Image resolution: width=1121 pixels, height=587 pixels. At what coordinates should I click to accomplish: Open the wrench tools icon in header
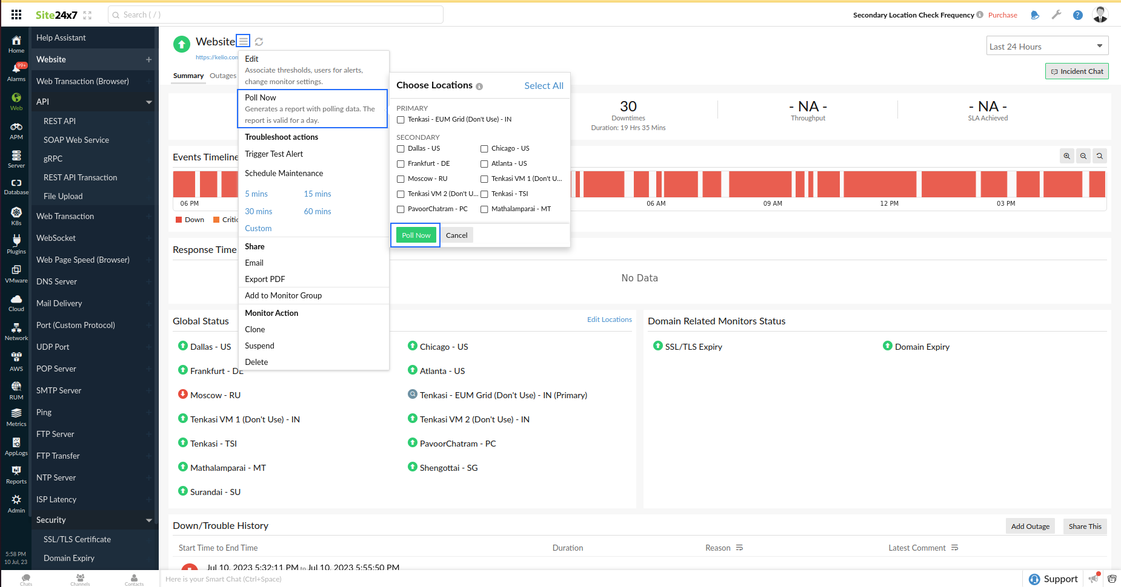pyautogui.click(x=1056, y=15)
